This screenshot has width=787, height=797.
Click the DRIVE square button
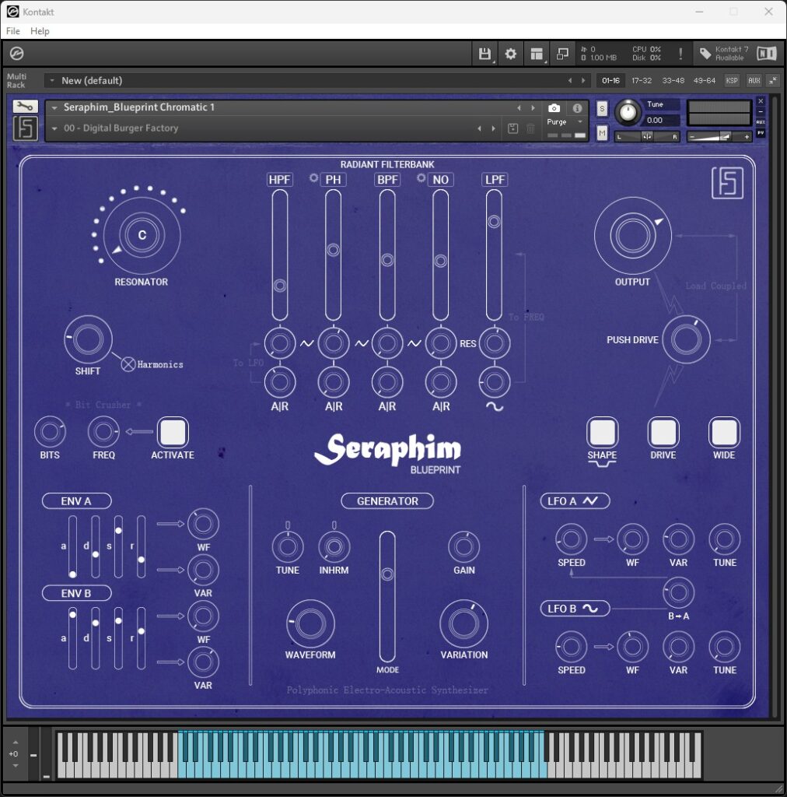[663, 432]
